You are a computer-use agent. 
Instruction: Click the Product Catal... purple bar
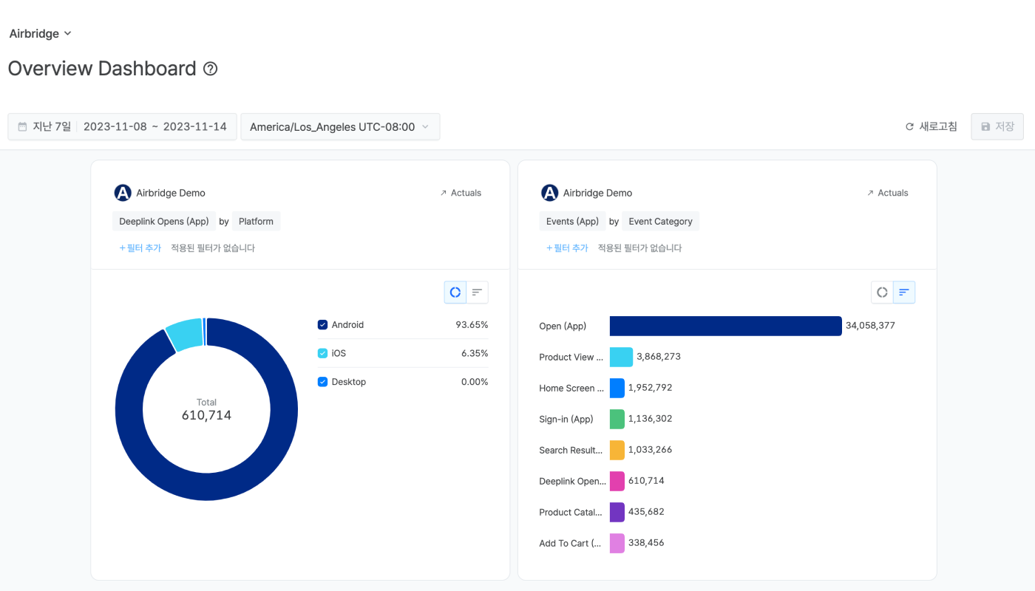point(617,512)
